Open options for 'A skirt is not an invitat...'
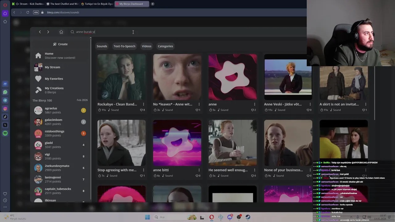 (x=366, y=104)
